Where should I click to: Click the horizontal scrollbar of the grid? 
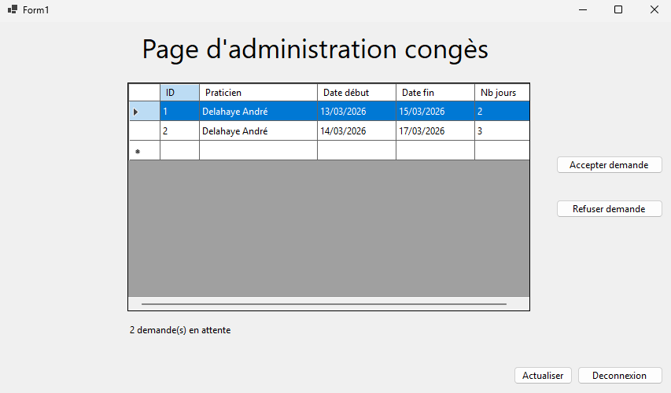click(x=323, y=303)
